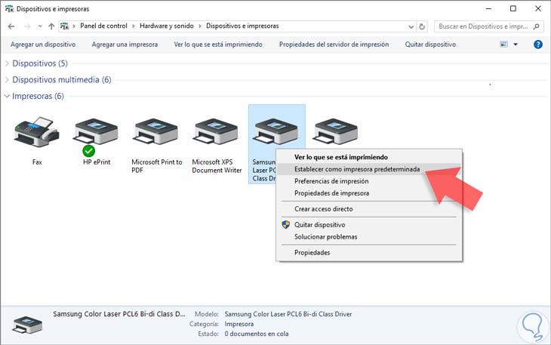Click the Samsung Color Laser name in details pane
This screenshot has width=551, height=345.
pyautogui.click(x=119, y=314)
